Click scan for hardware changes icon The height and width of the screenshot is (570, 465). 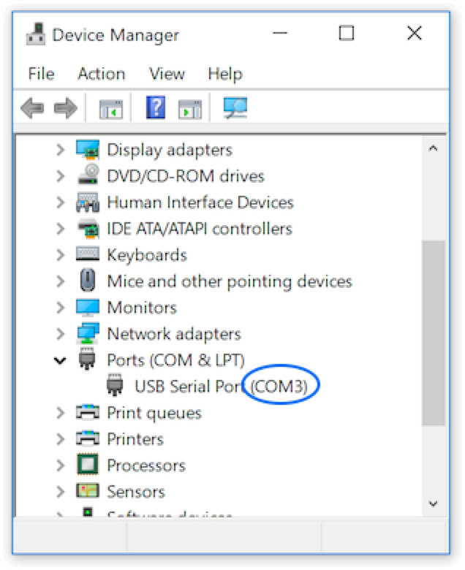[235, 109]
